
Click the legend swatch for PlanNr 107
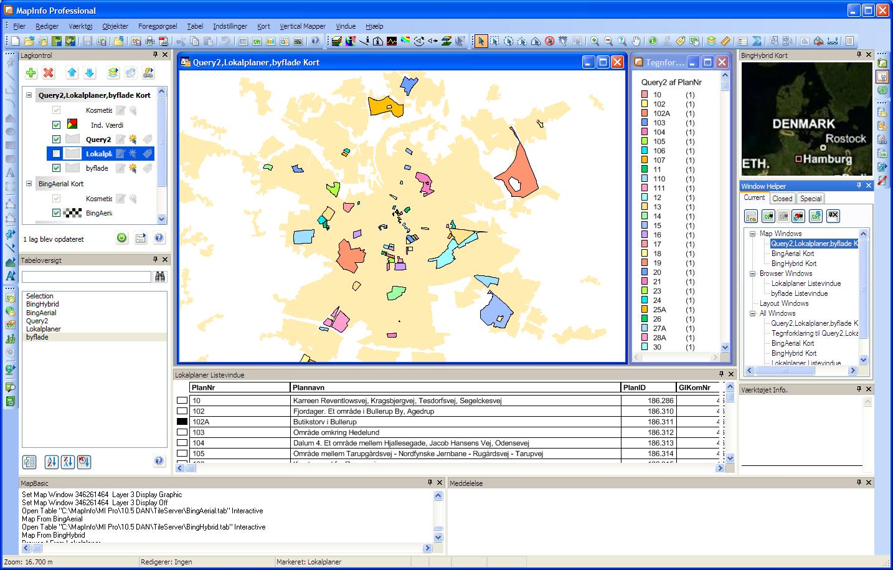coord(645,160)
